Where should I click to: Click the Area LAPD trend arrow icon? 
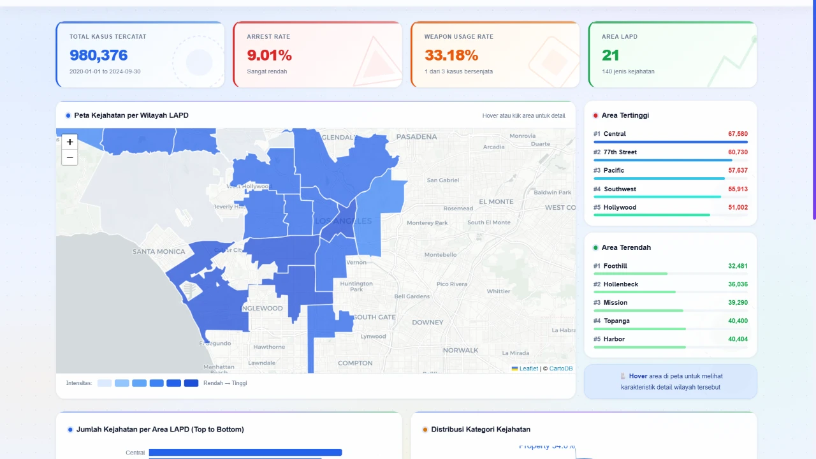point(732,61)
